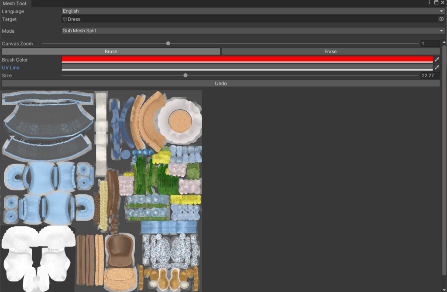Click the Canvas Zoom value field showing 1
The image size is (447, 292).
click(430, 43)
